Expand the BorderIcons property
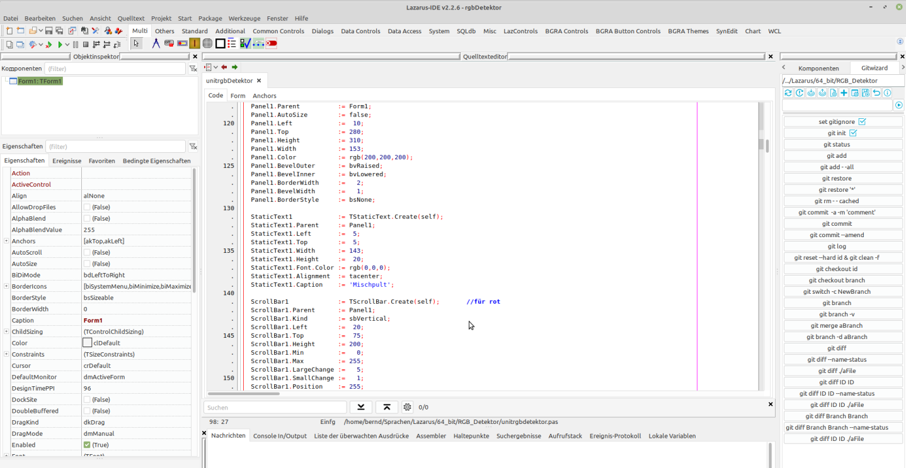 tap(6, 286)
